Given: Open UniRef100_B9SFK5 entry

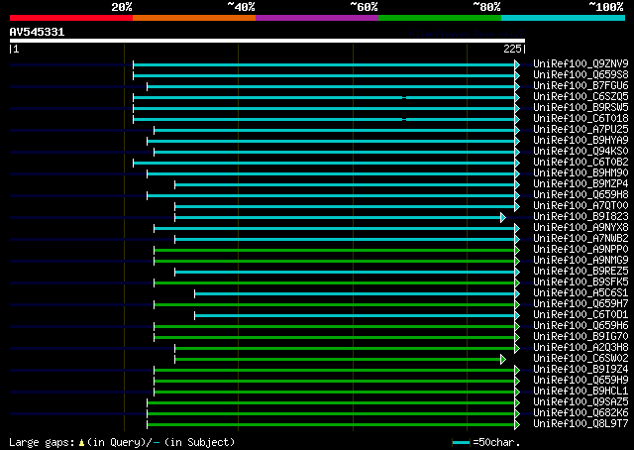Looking at the screenshot, I should (x=581, y=282).
